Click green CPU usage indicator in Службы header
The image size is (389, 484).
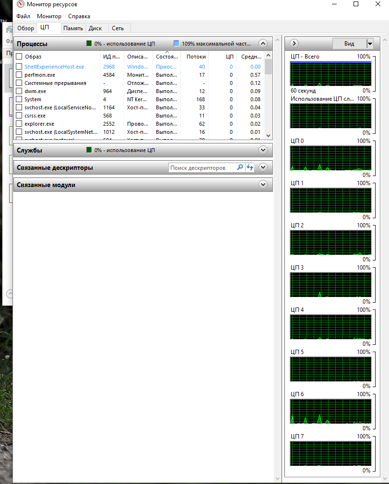89,150
